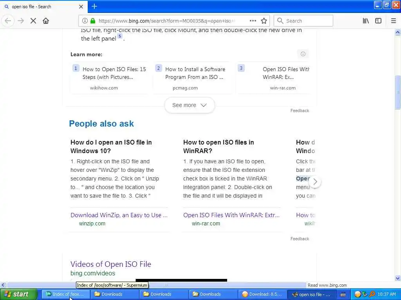Advance the People also ask carousel

coord(315,182)
